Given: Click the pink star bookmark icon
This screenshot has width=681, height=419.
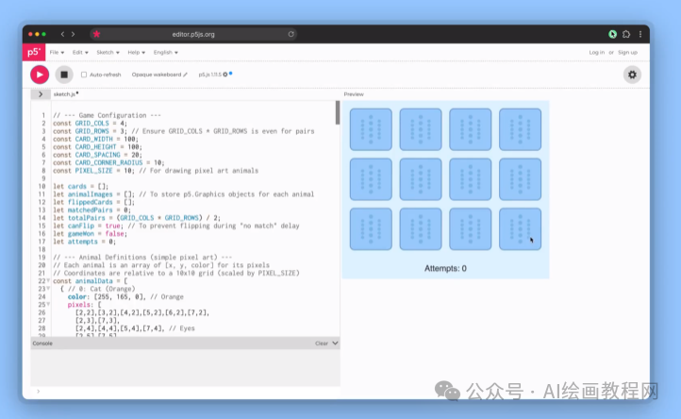Looking at the screenshot, I should click(x=96, y=34).
